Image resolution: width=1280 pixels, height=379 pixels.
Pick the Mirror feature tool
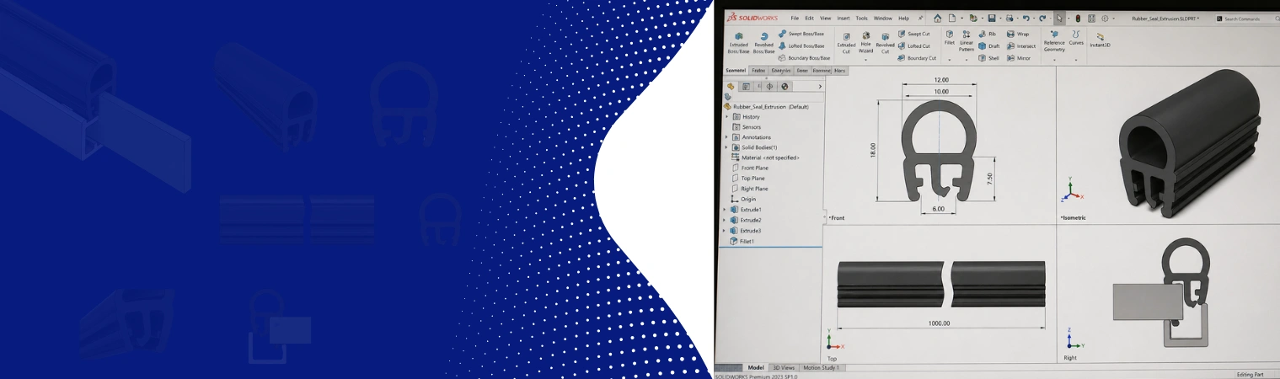(1019, 58)
